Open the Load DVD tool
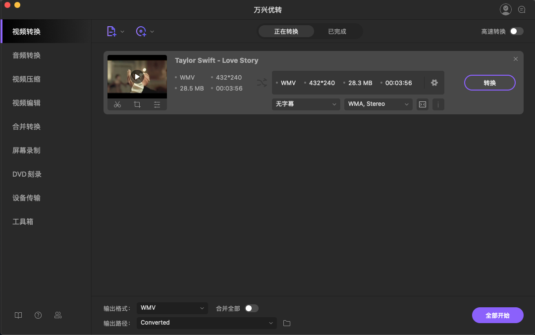 coord(141,31)
